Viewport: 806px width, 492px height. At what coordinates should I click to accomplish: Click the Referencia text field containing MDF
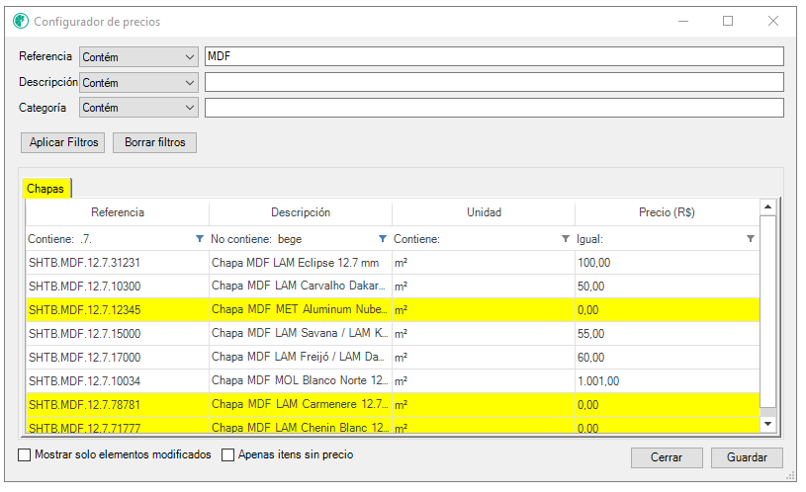point(493,57)
